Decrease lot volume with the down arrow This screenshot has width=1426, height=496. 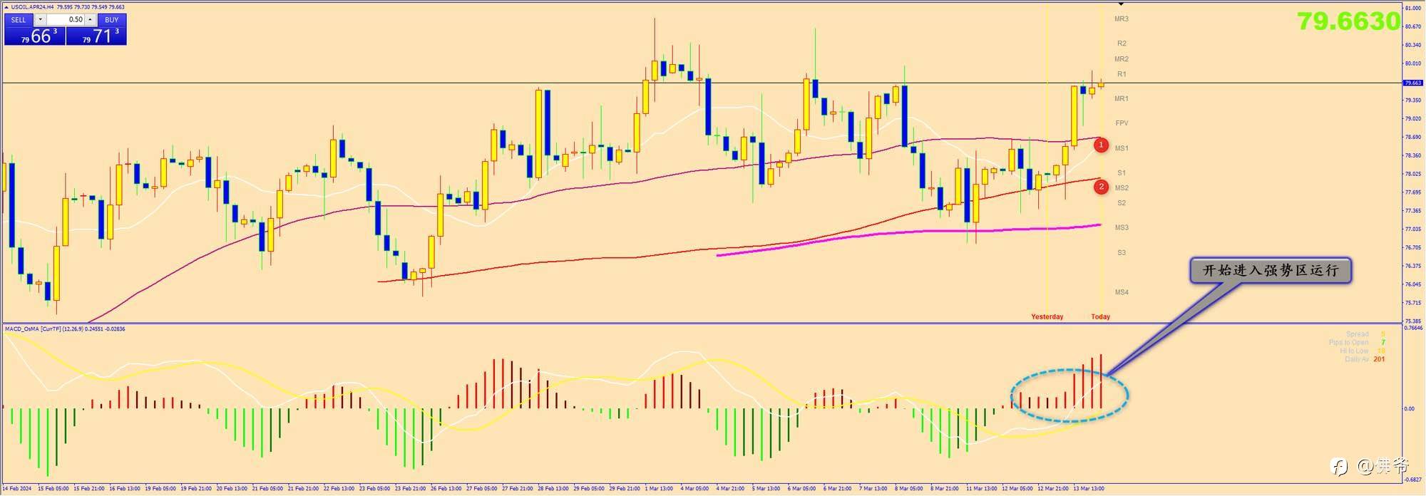coord(41,20)
